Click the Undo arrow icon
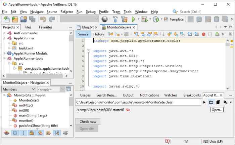This screenshot has width=235, height=145. coord(43,19)
